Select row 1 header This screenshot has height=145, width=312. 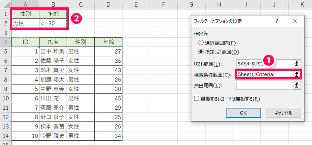(x=5, y=14)
